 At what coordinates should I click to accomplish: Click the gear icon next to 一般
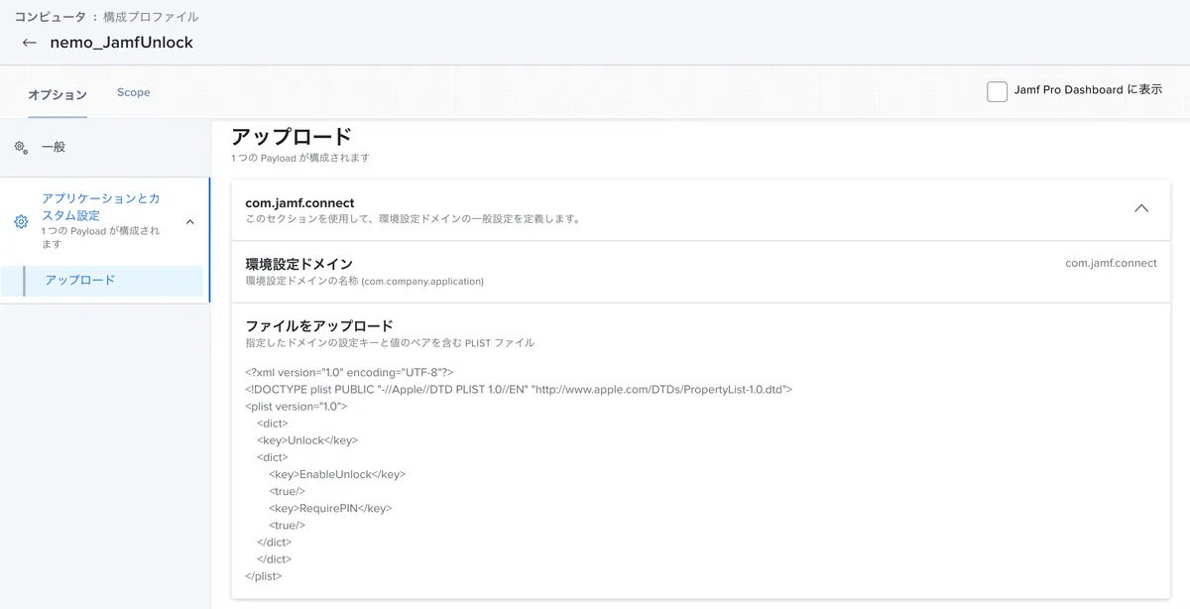click(x=21, y=147)
